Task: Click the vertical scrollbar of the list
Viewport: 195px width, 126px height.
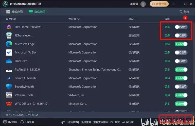Action: (193, 53)
